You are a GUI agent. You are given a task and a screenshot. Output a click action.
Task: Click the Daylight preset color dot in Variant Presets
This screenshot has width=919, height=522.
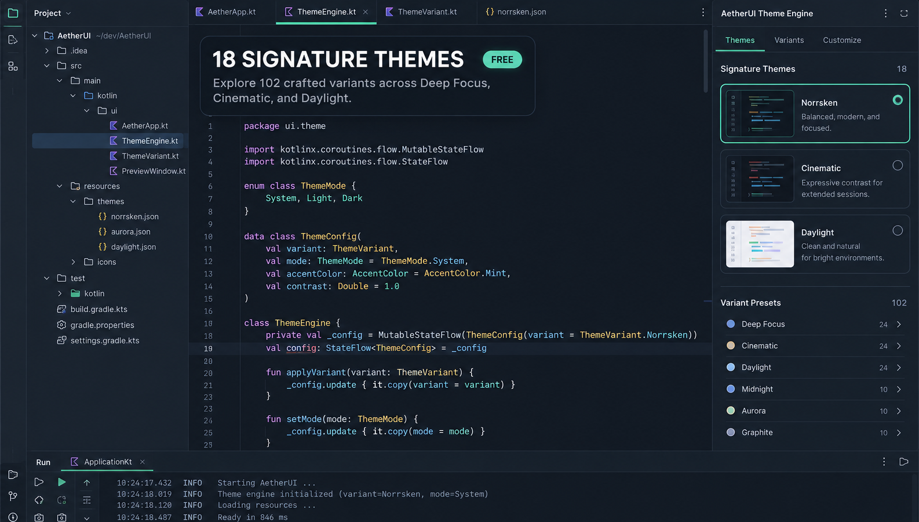(731, 367)
